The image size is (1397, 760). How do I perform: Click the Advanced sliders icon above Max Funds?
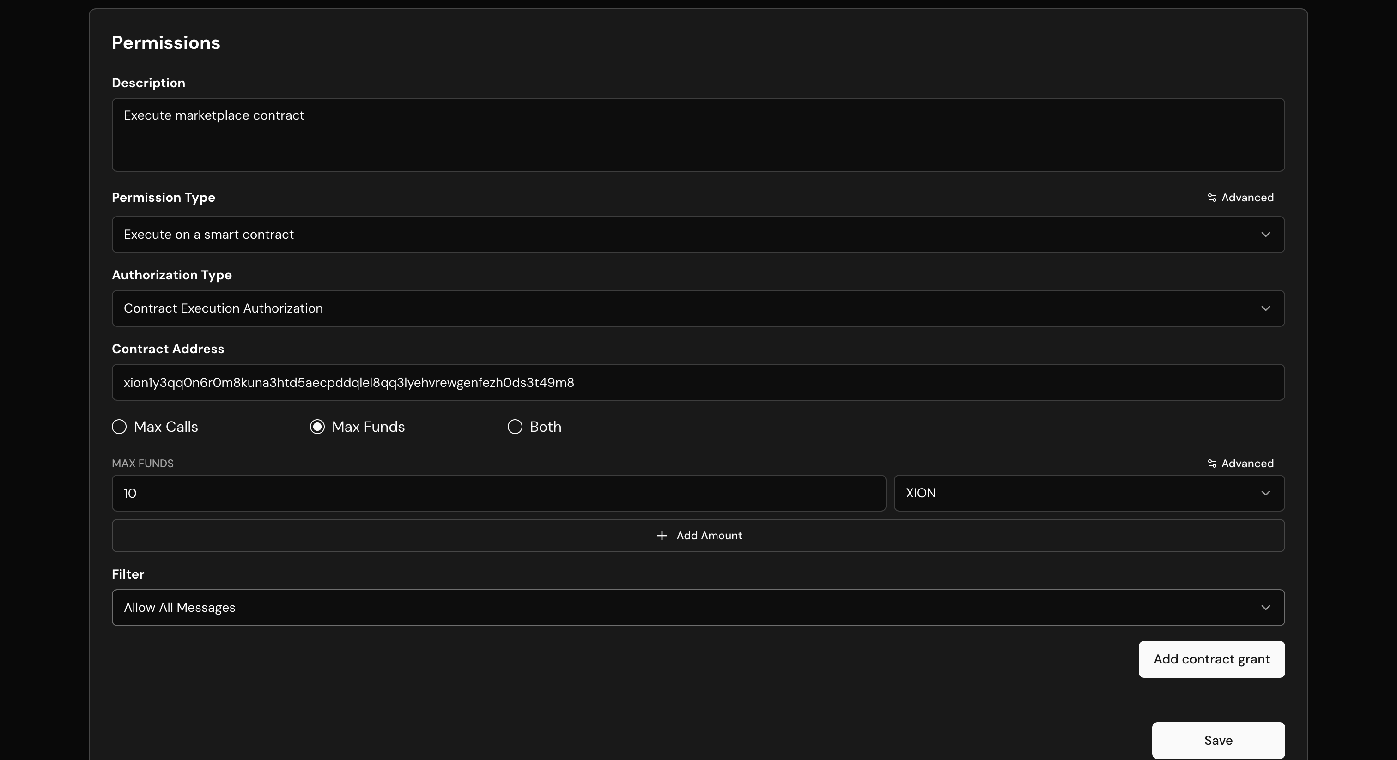click(1212, 464)
